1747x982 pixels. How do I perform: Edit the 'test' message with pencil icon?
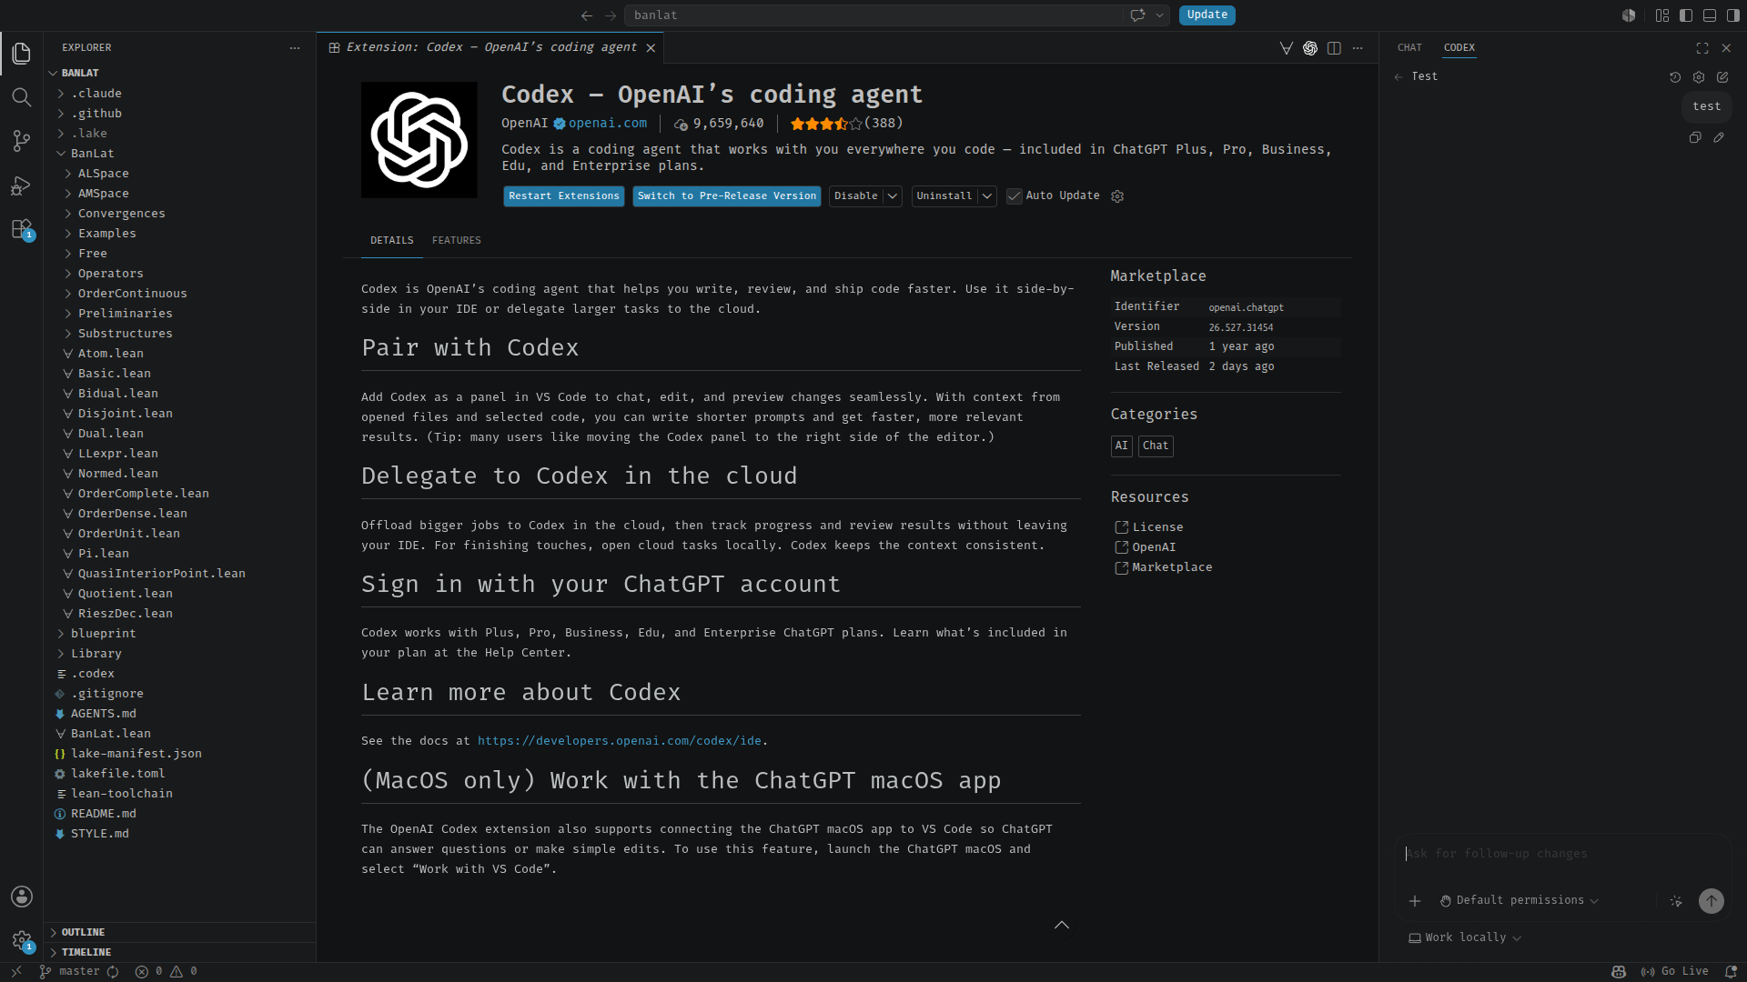[x=1719, y=138]
